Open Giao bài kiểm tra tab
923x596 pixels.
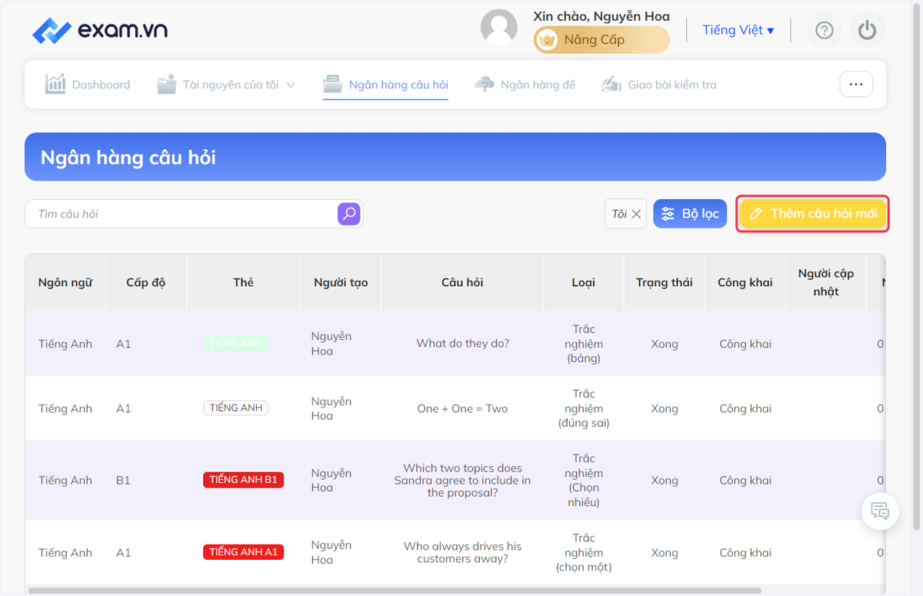pyautogui.click(x=659, y=85)
